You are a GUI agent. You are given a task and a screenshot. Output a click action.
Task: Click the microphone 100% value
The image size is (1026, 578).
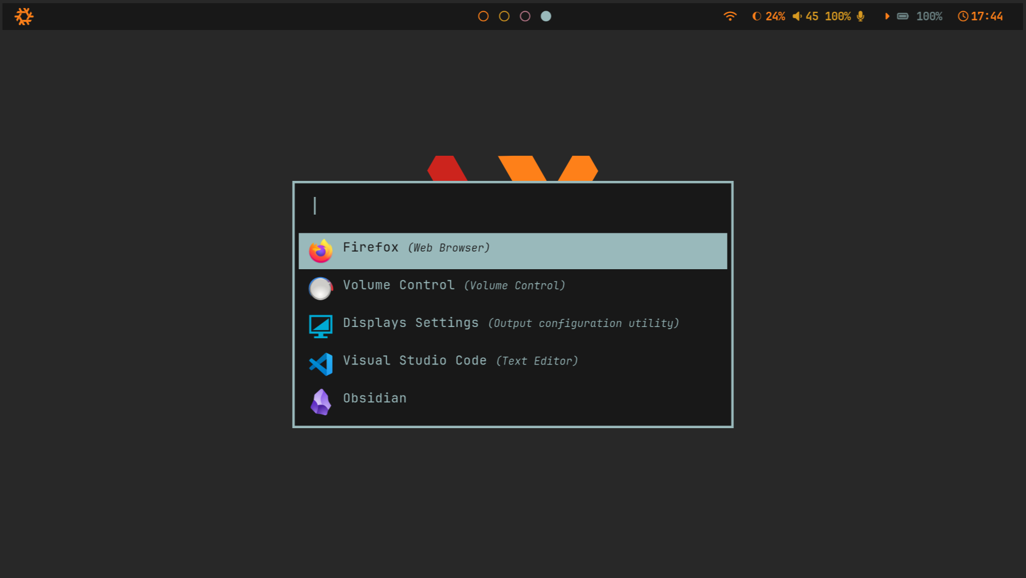pos(838,16)
